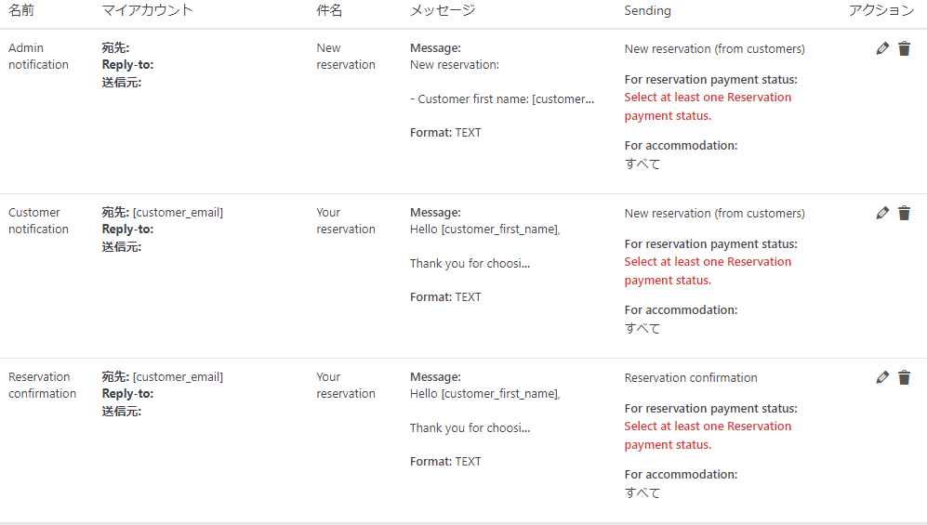Delete the Customer notification email
Viewport: 927px width, 525px height.
pos(904,214)
